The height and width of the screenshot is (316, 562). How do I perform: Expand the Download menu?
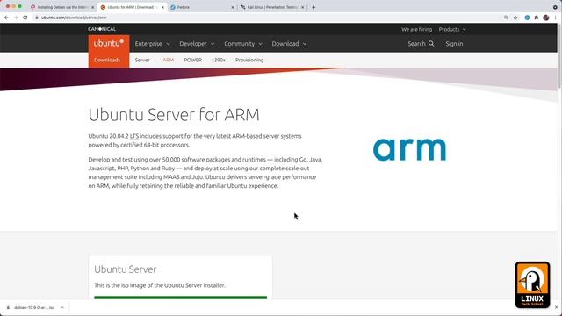pos(289,44)
